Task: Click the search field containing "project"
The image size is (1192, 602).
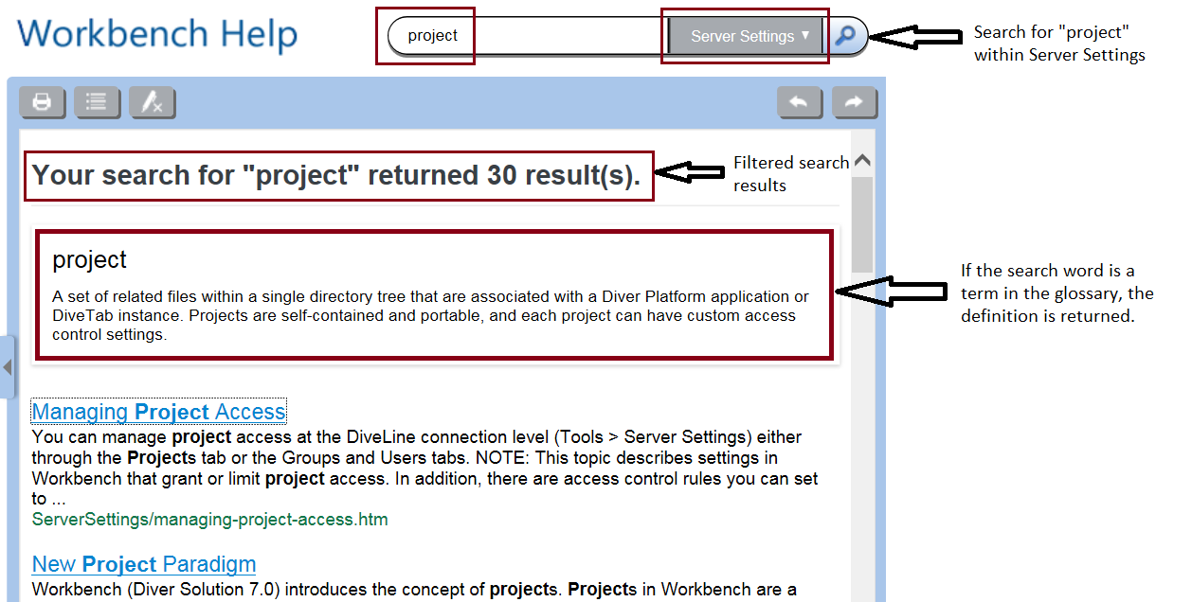Action: 527,36
